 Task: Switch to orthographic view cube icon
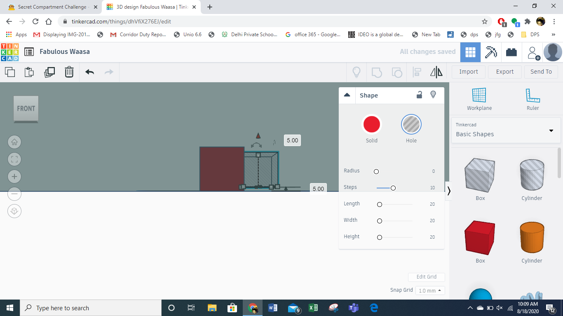(x=14, y=211)
